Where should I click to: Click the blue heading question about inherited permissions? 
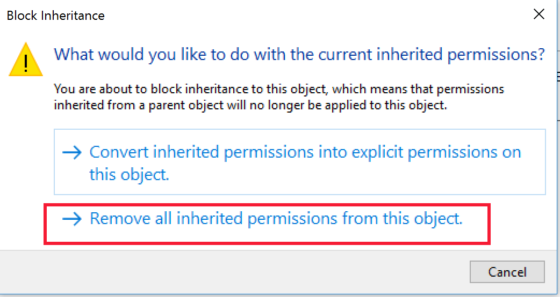tap(299, 54)
